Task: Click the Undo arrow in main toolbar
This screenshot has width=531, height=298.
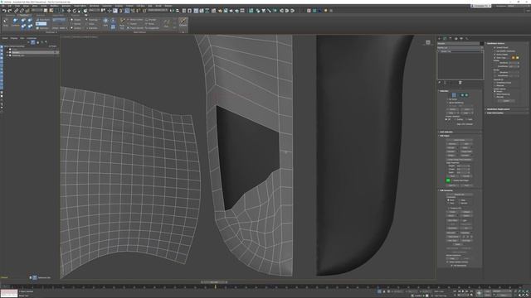Action: tap(4, 11)
